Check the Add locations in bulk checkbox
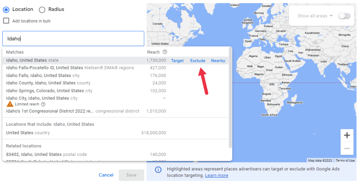The image size is (359, 183). tap(6, 21)
